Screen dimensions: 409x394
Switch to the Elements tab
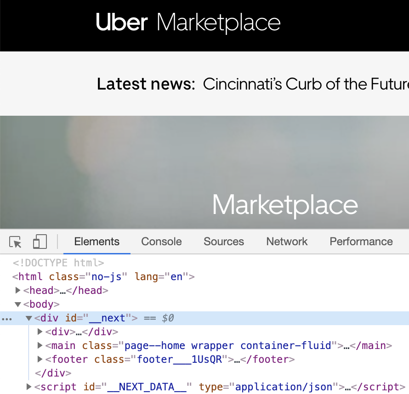(97, 242)
